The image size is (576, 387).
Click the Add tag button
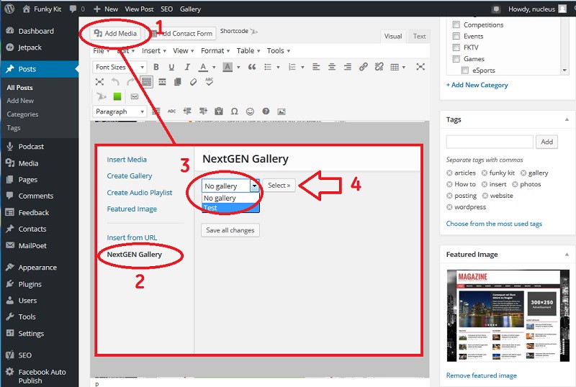pyautogui.click(x=546, y=142)
